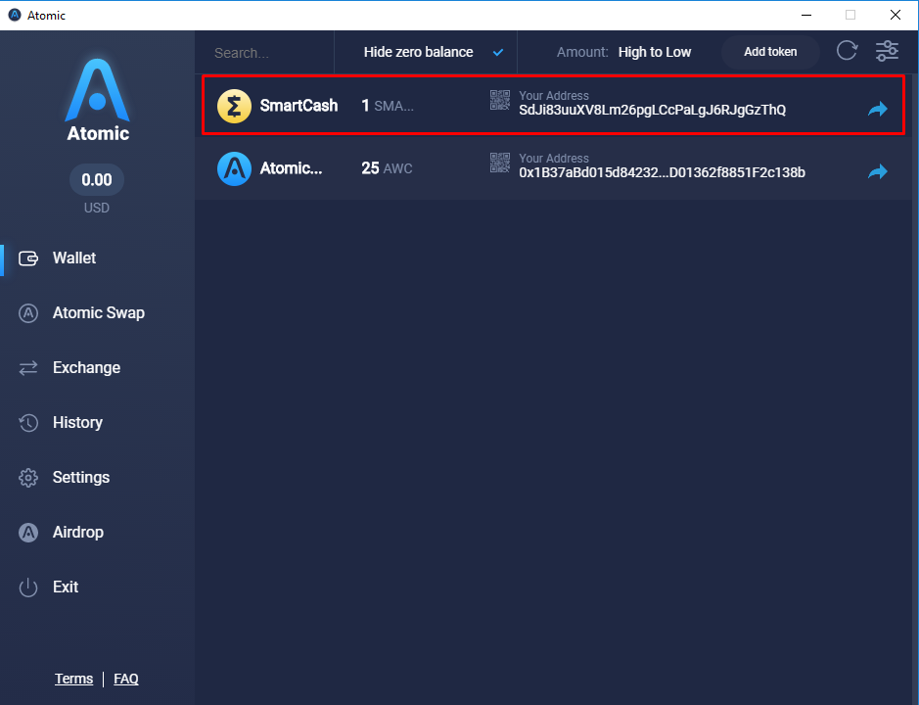Click the 25 AWC balance
The height and width of the screenshot is (705, 919).
(387, 168)
